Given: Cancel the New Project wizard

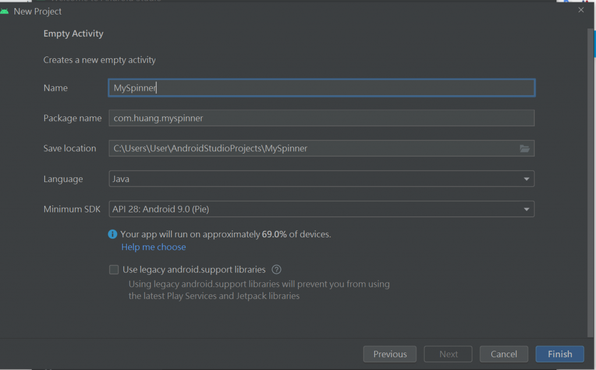Looking at the screenshot, I should click(x=503, y=354).
